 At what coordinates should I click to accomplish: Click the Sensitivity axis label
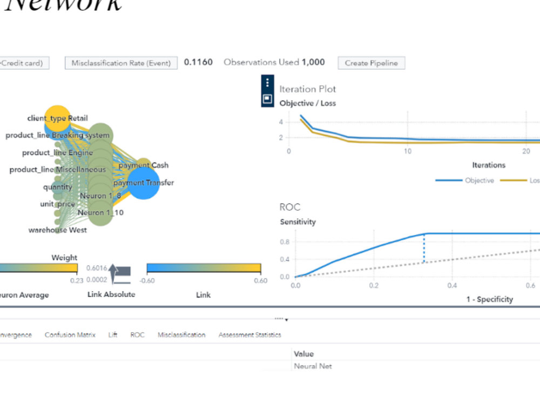point(298,222)
